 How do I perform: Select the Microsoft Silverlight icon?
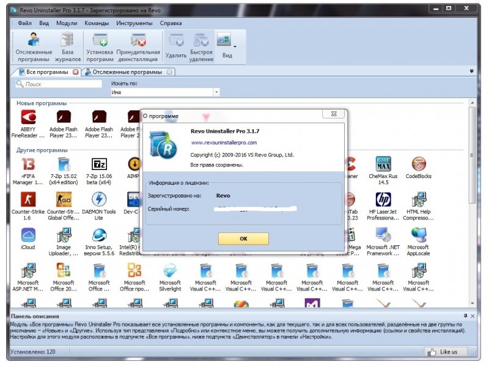(170, 278)
